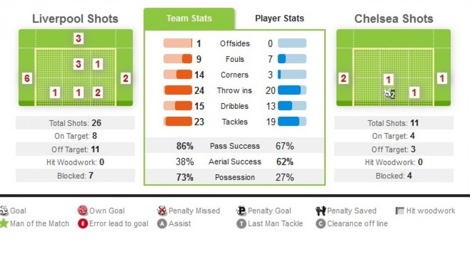The height and width of the screenshot is (254, 470).
Task: Click the green Man of the Match star
Action: tap(4, 223)
